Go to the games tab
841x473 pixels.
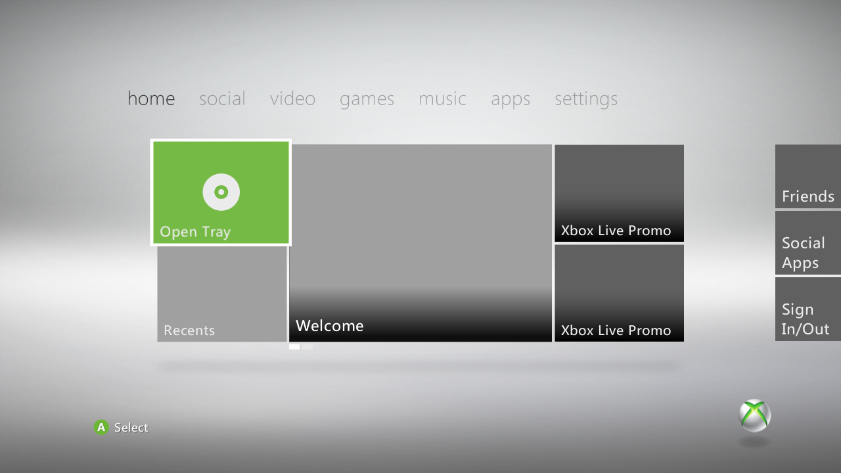tap(367, 99)
